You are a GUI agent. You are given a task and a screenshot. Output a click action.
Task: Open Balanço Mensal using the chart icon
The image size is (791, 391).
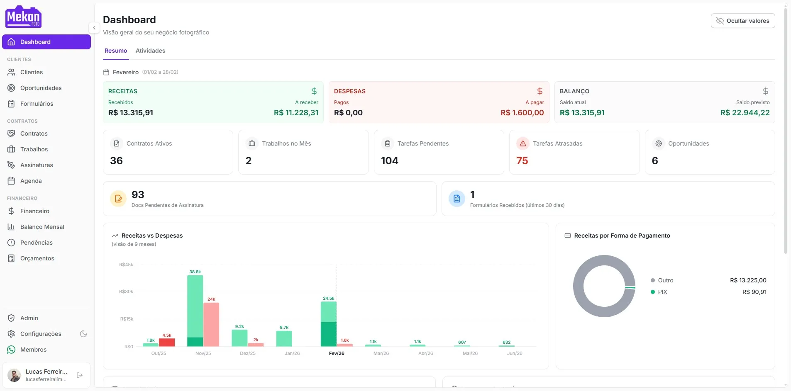click(11, 226)
